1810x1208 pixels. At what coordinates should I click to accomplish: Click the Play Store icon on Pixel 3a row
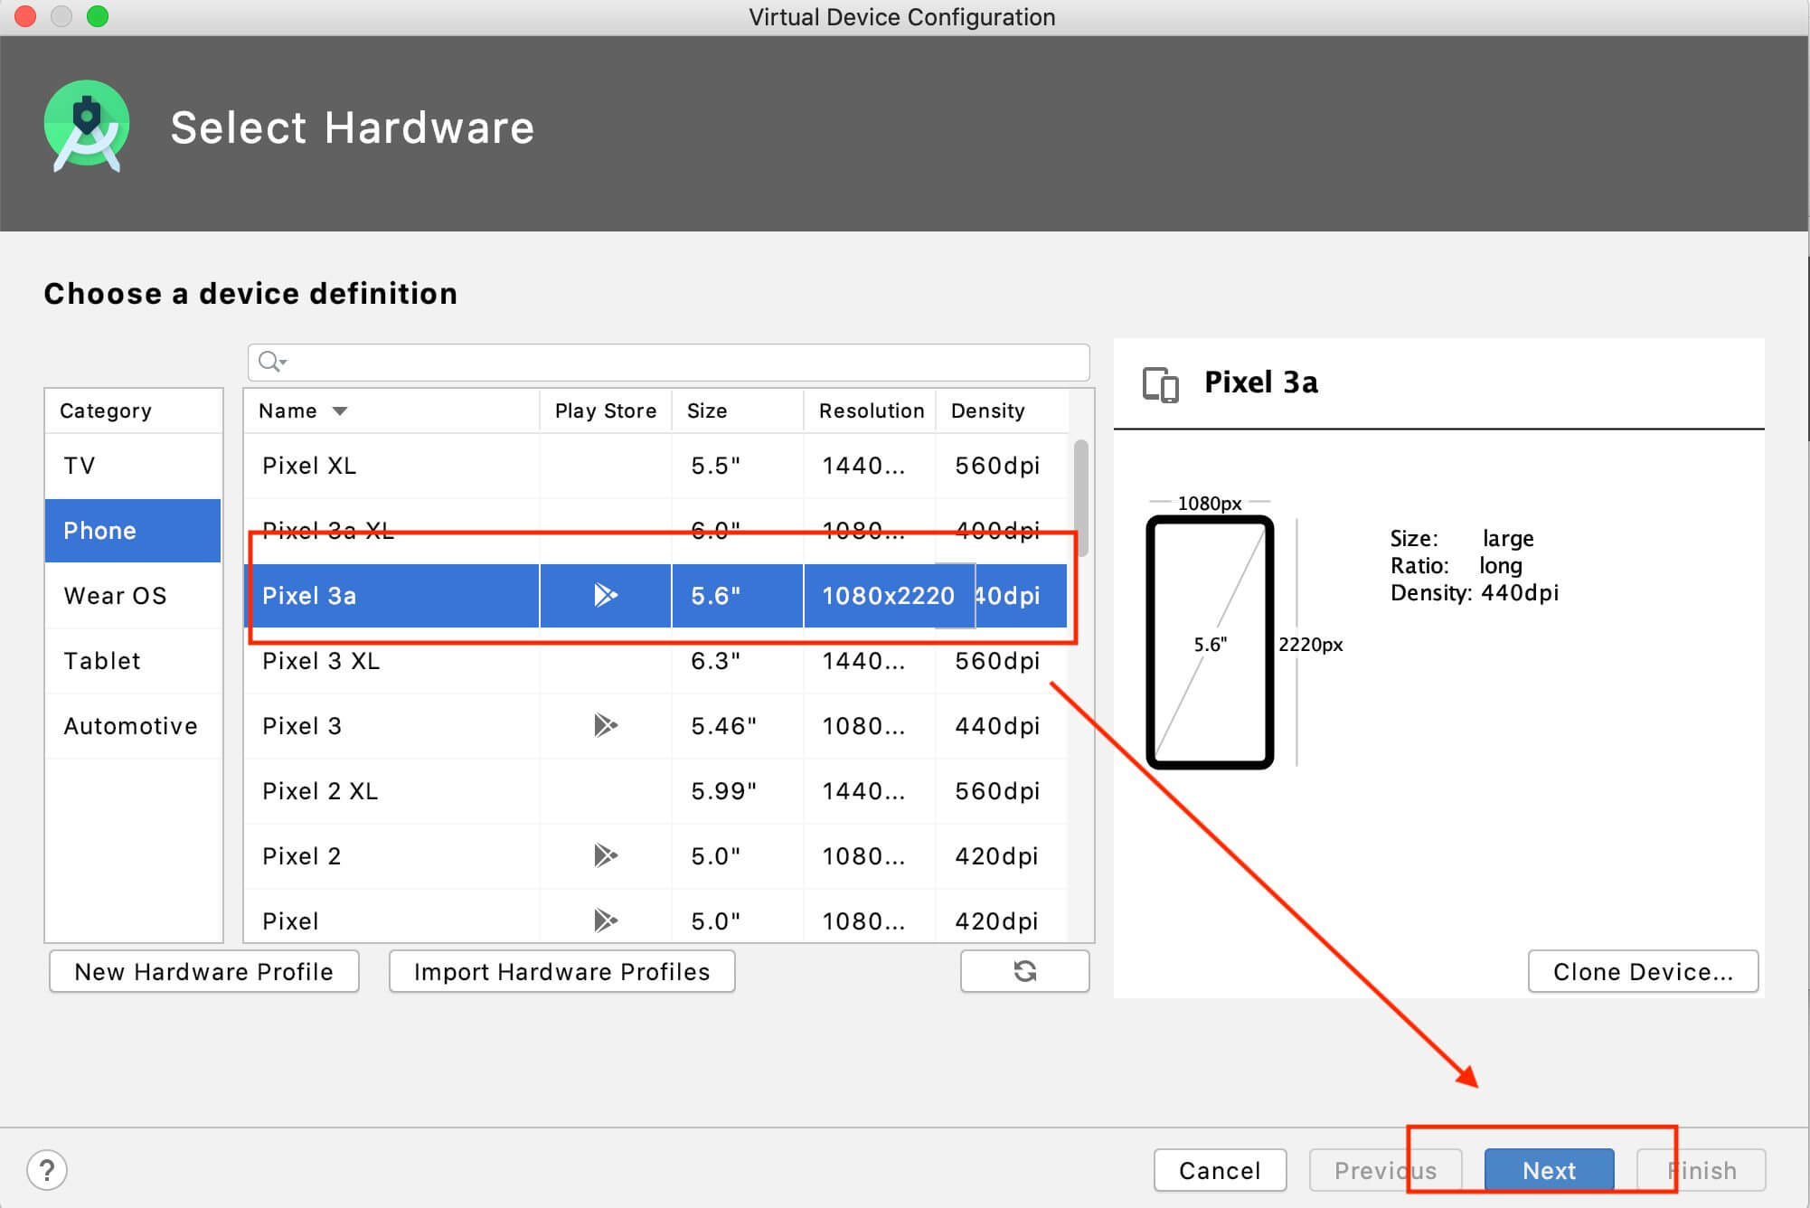point(605,595)
